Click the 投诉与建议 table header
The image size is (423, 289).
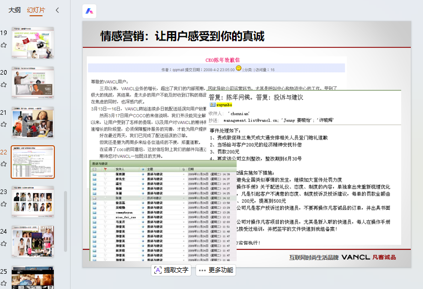tap(100, 164)
